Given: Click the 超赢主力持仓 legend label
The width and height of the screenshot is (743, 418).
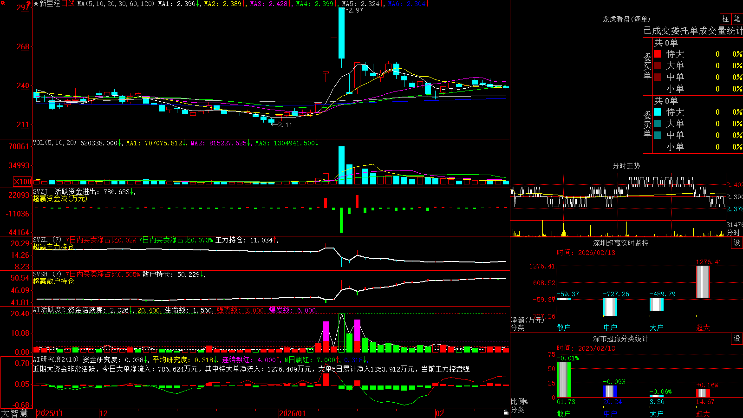Looking at the screenshot, I should (53, 247).
